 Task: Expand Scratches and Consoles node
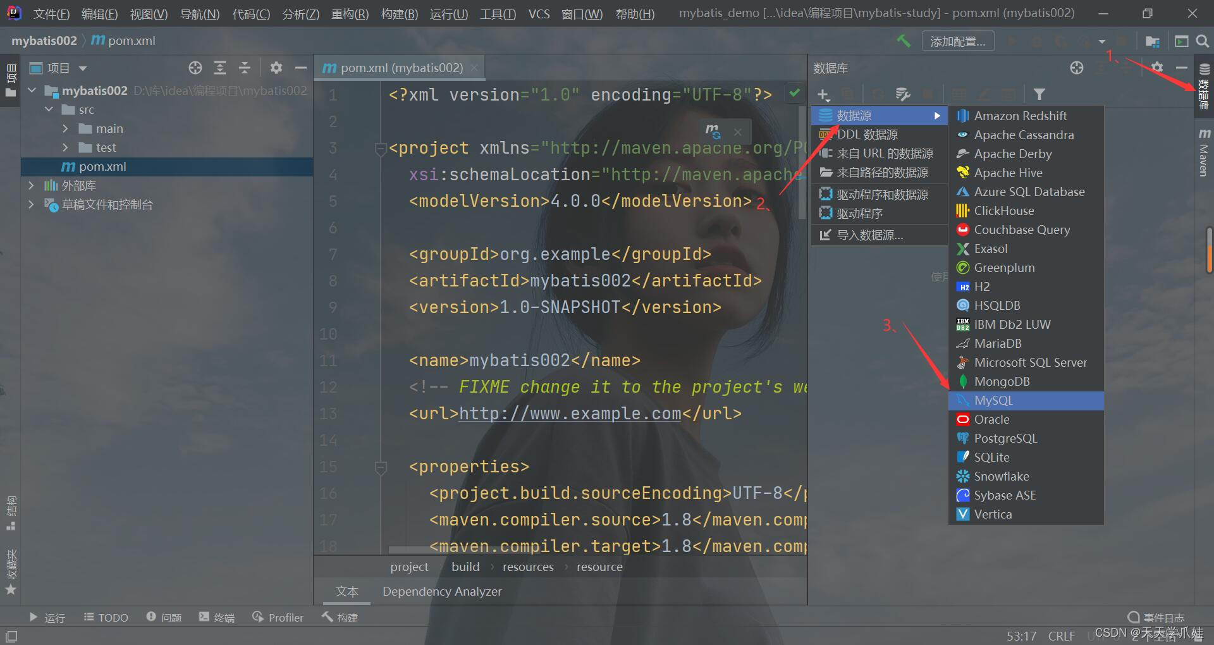31,204
